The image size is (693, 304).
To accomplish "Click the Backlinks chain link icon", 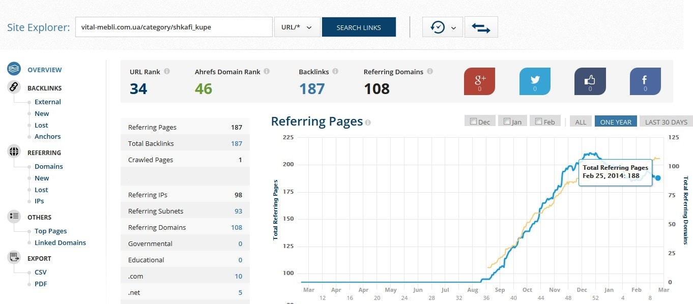I will click(x=14, y=87).
